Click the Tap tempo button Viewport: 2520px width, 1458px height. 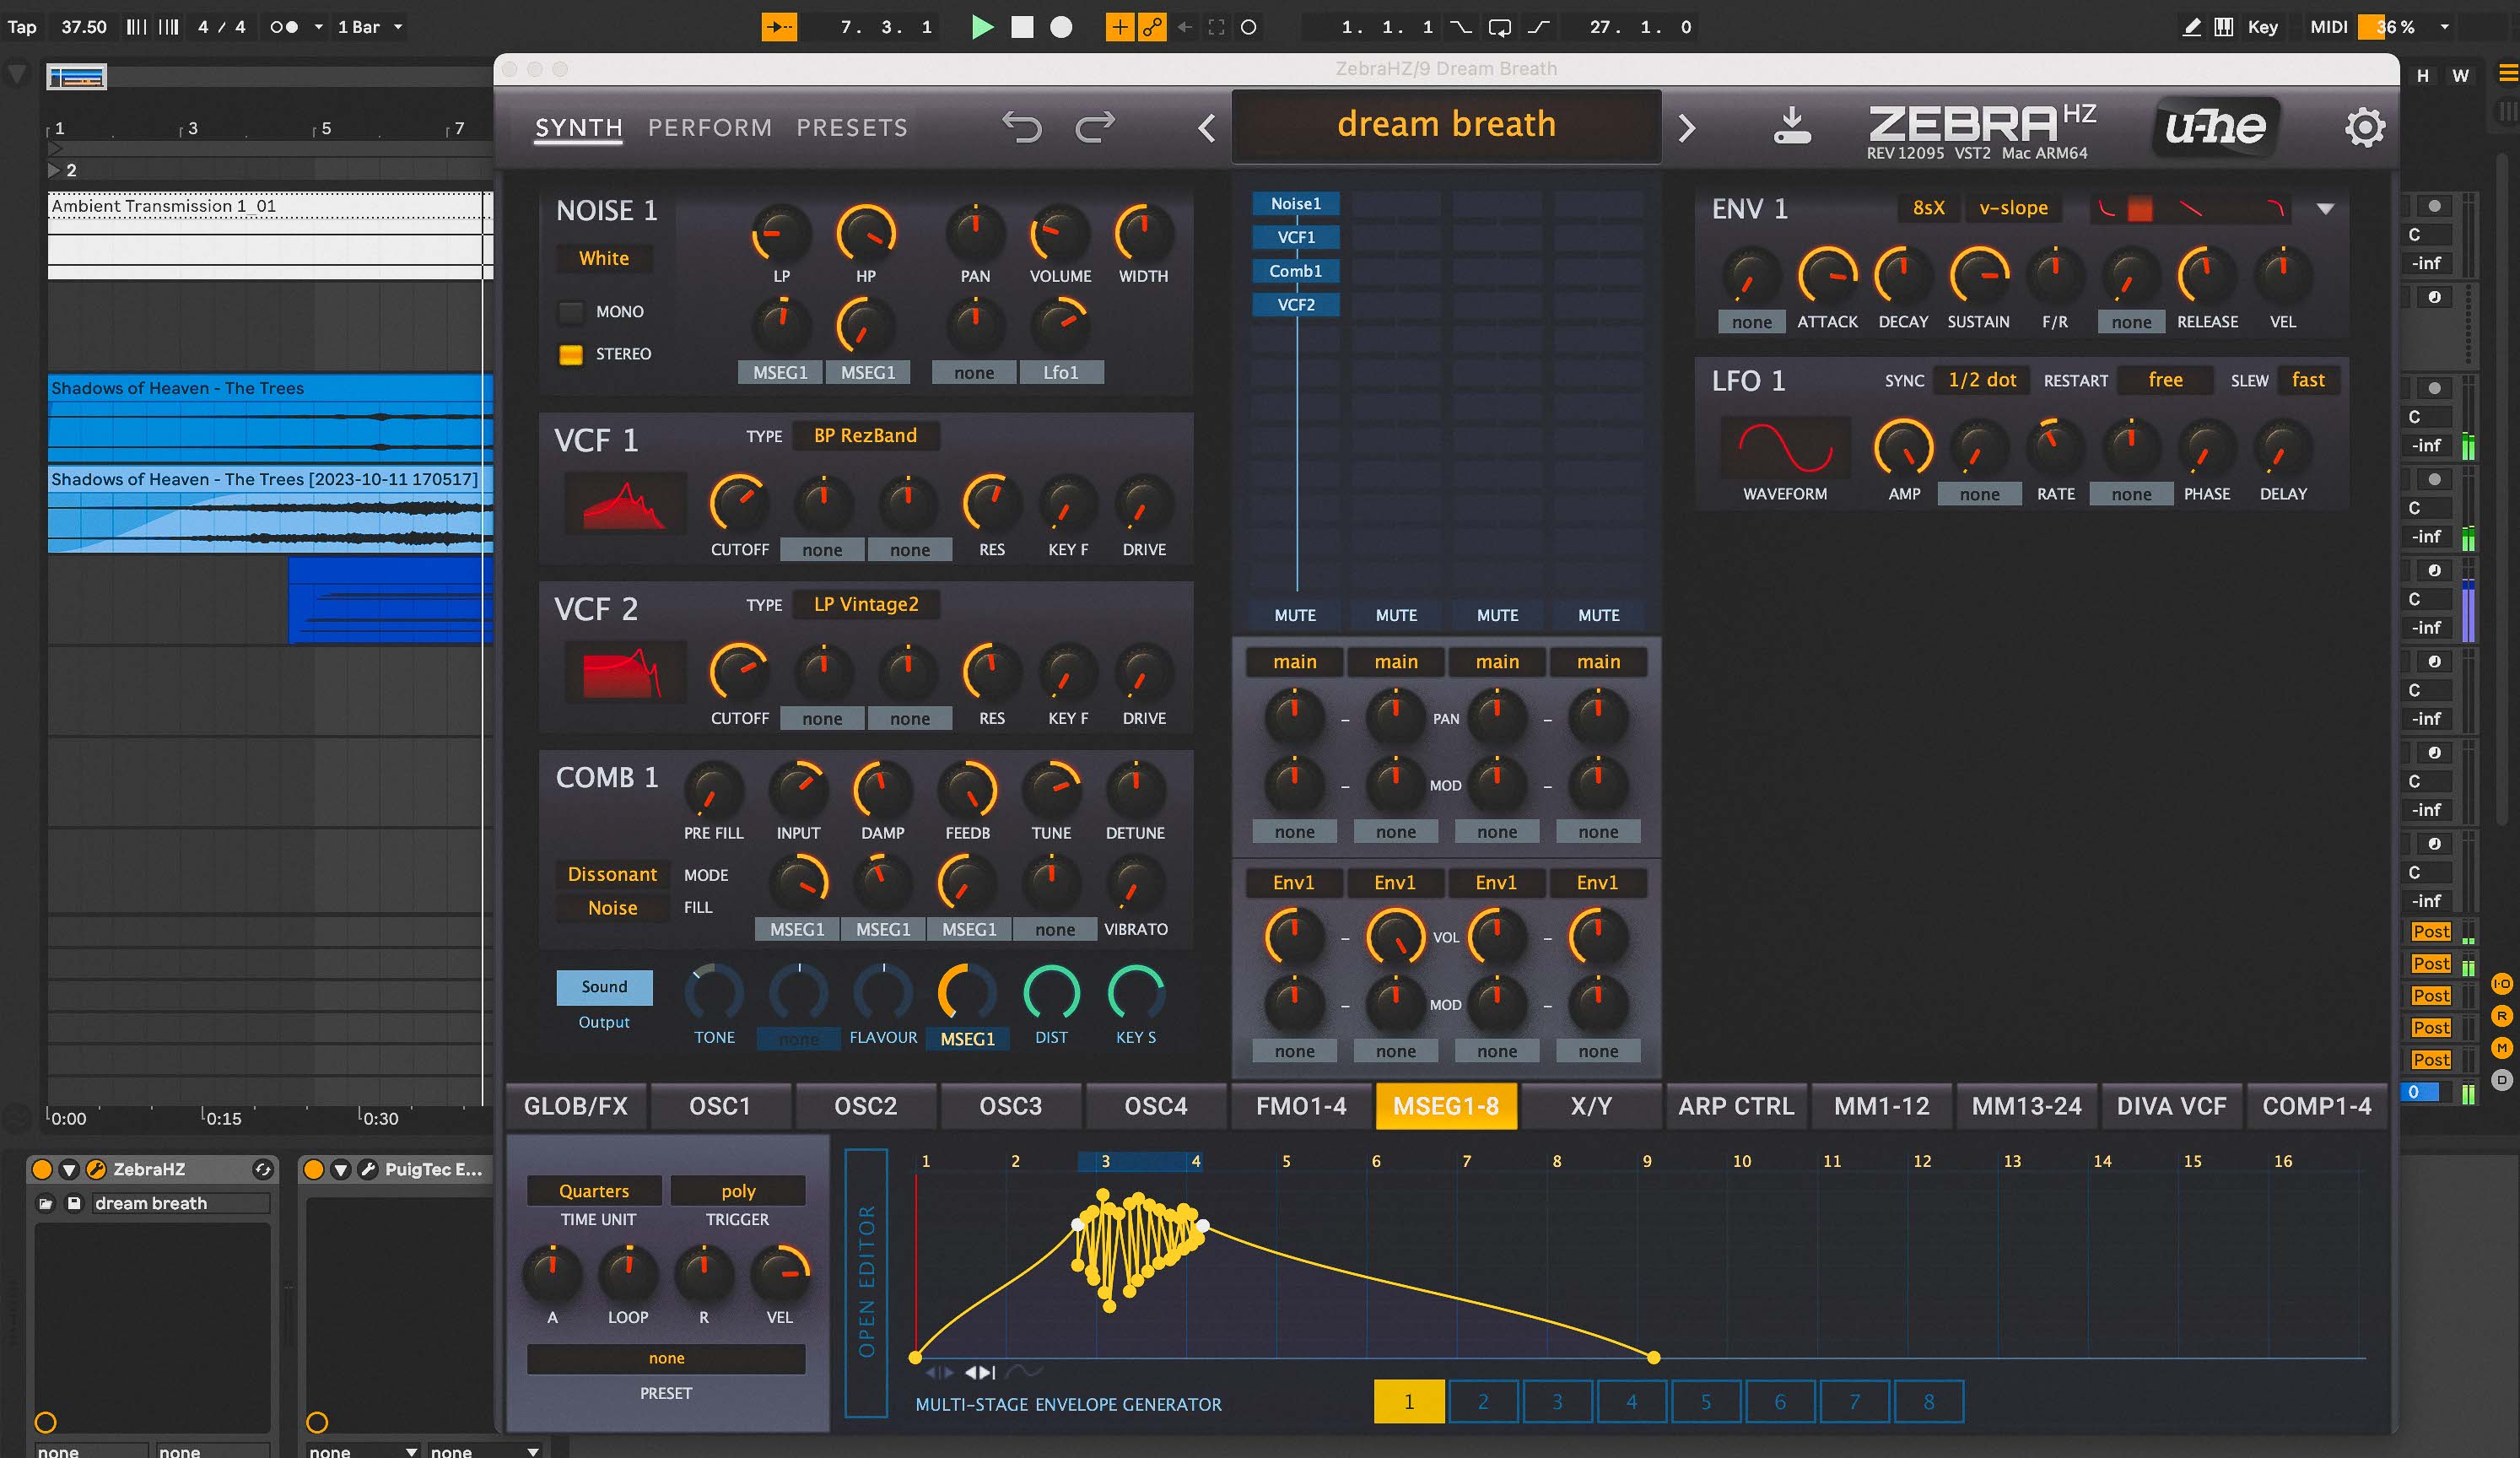(22, 27)
